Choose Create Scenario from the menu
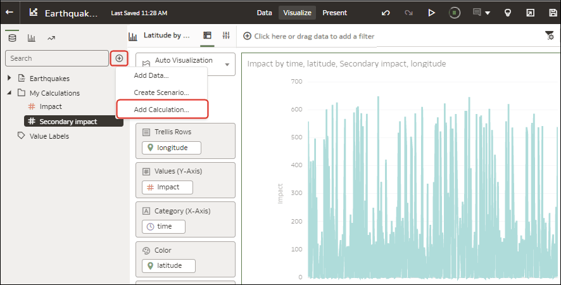Image resolution: width=561 pixels, height=285 pixels. pyautogui.click(x=161, y=92)
